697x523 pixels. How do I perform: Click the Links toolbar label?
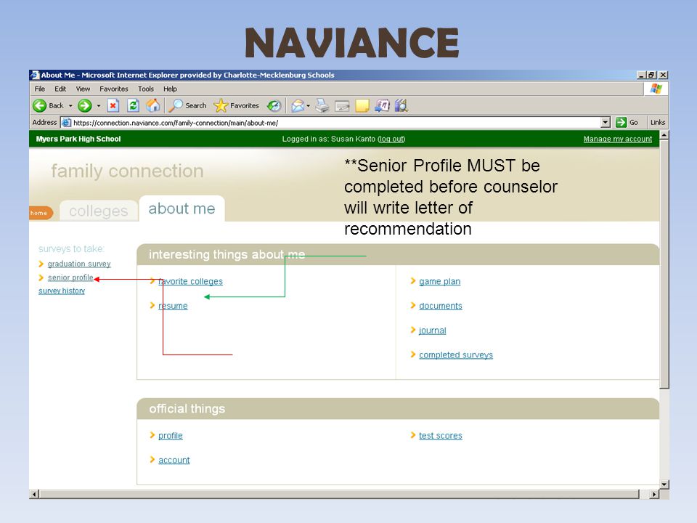[x=658, y=122]
